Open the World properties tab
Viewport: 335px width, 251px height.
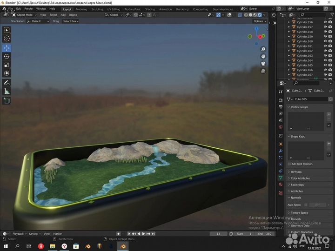point(281,127)
